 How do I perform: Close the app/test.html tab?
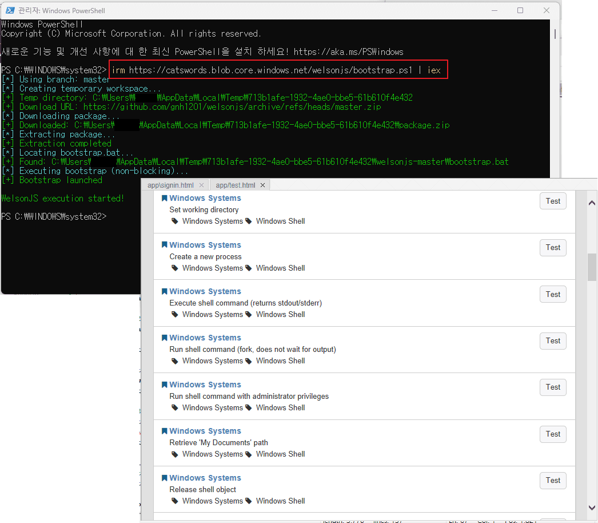262,185
